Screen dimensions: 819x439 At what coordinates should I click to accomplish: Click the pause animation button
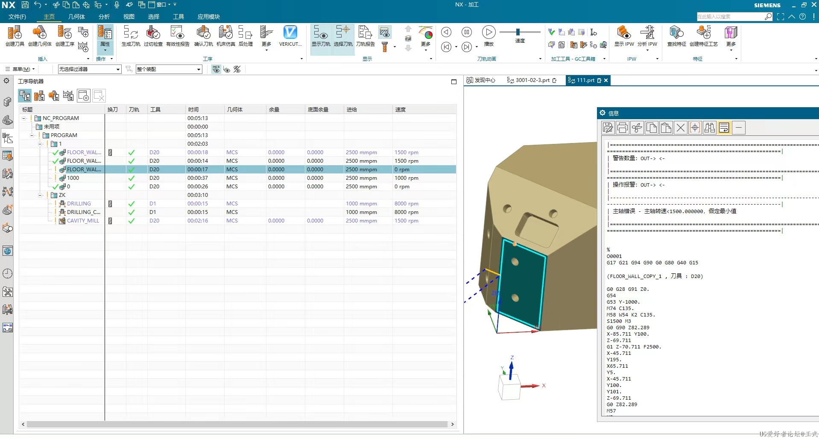coord(467,32)
